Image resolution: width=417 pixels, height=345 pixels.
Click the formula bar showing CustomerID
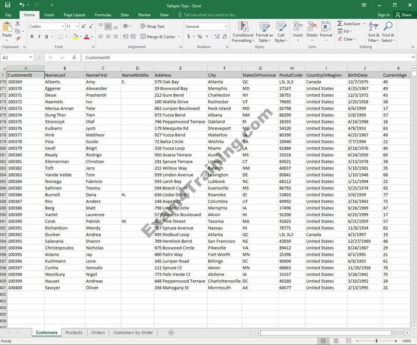coord(247,58)
